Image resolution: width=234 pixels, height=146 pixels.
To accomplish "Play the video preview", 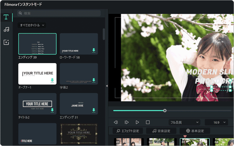I will click(x=137, y=122).
